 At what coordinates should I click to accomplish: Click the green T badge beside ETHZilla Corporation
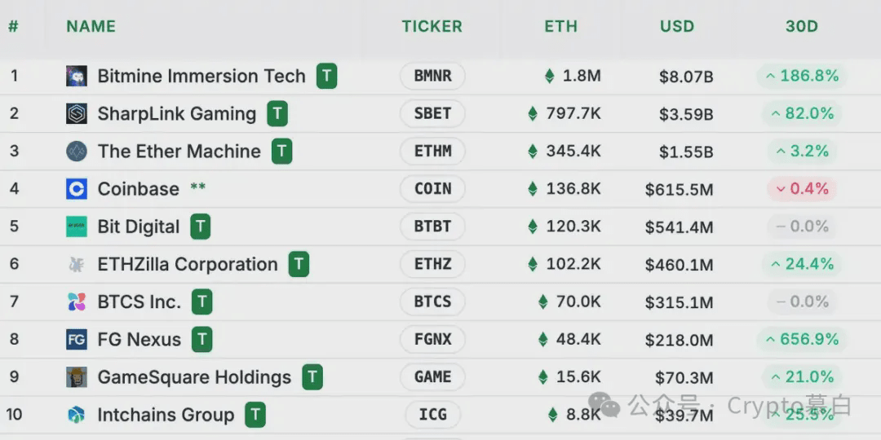[299, 264]
